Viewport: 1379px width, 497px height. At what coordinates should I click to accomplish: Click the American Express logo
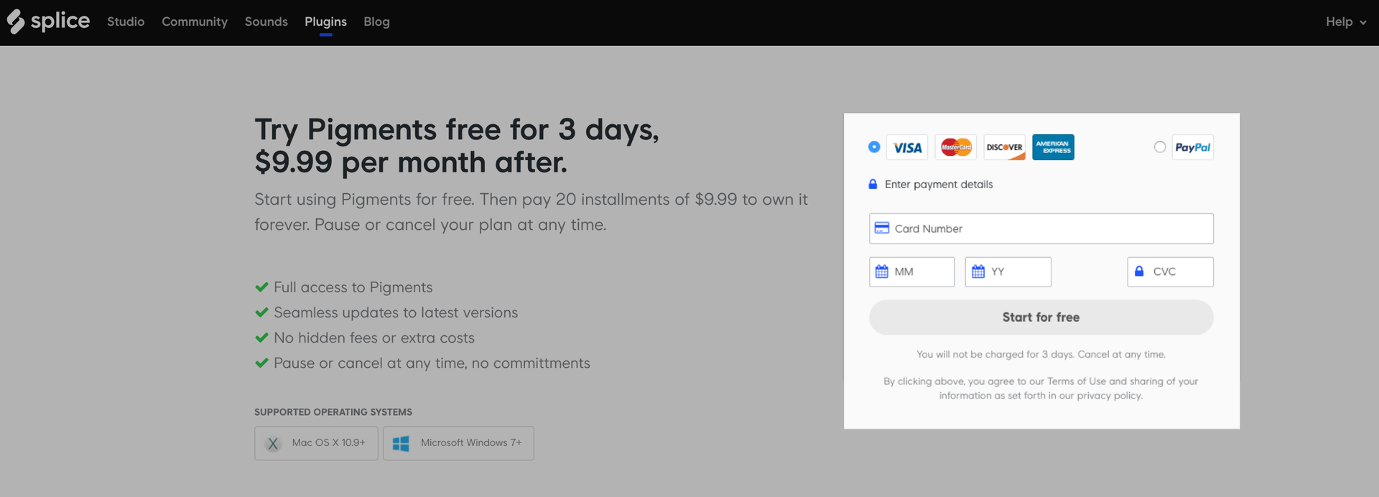pyautogui.click(x=1053, y=147)
